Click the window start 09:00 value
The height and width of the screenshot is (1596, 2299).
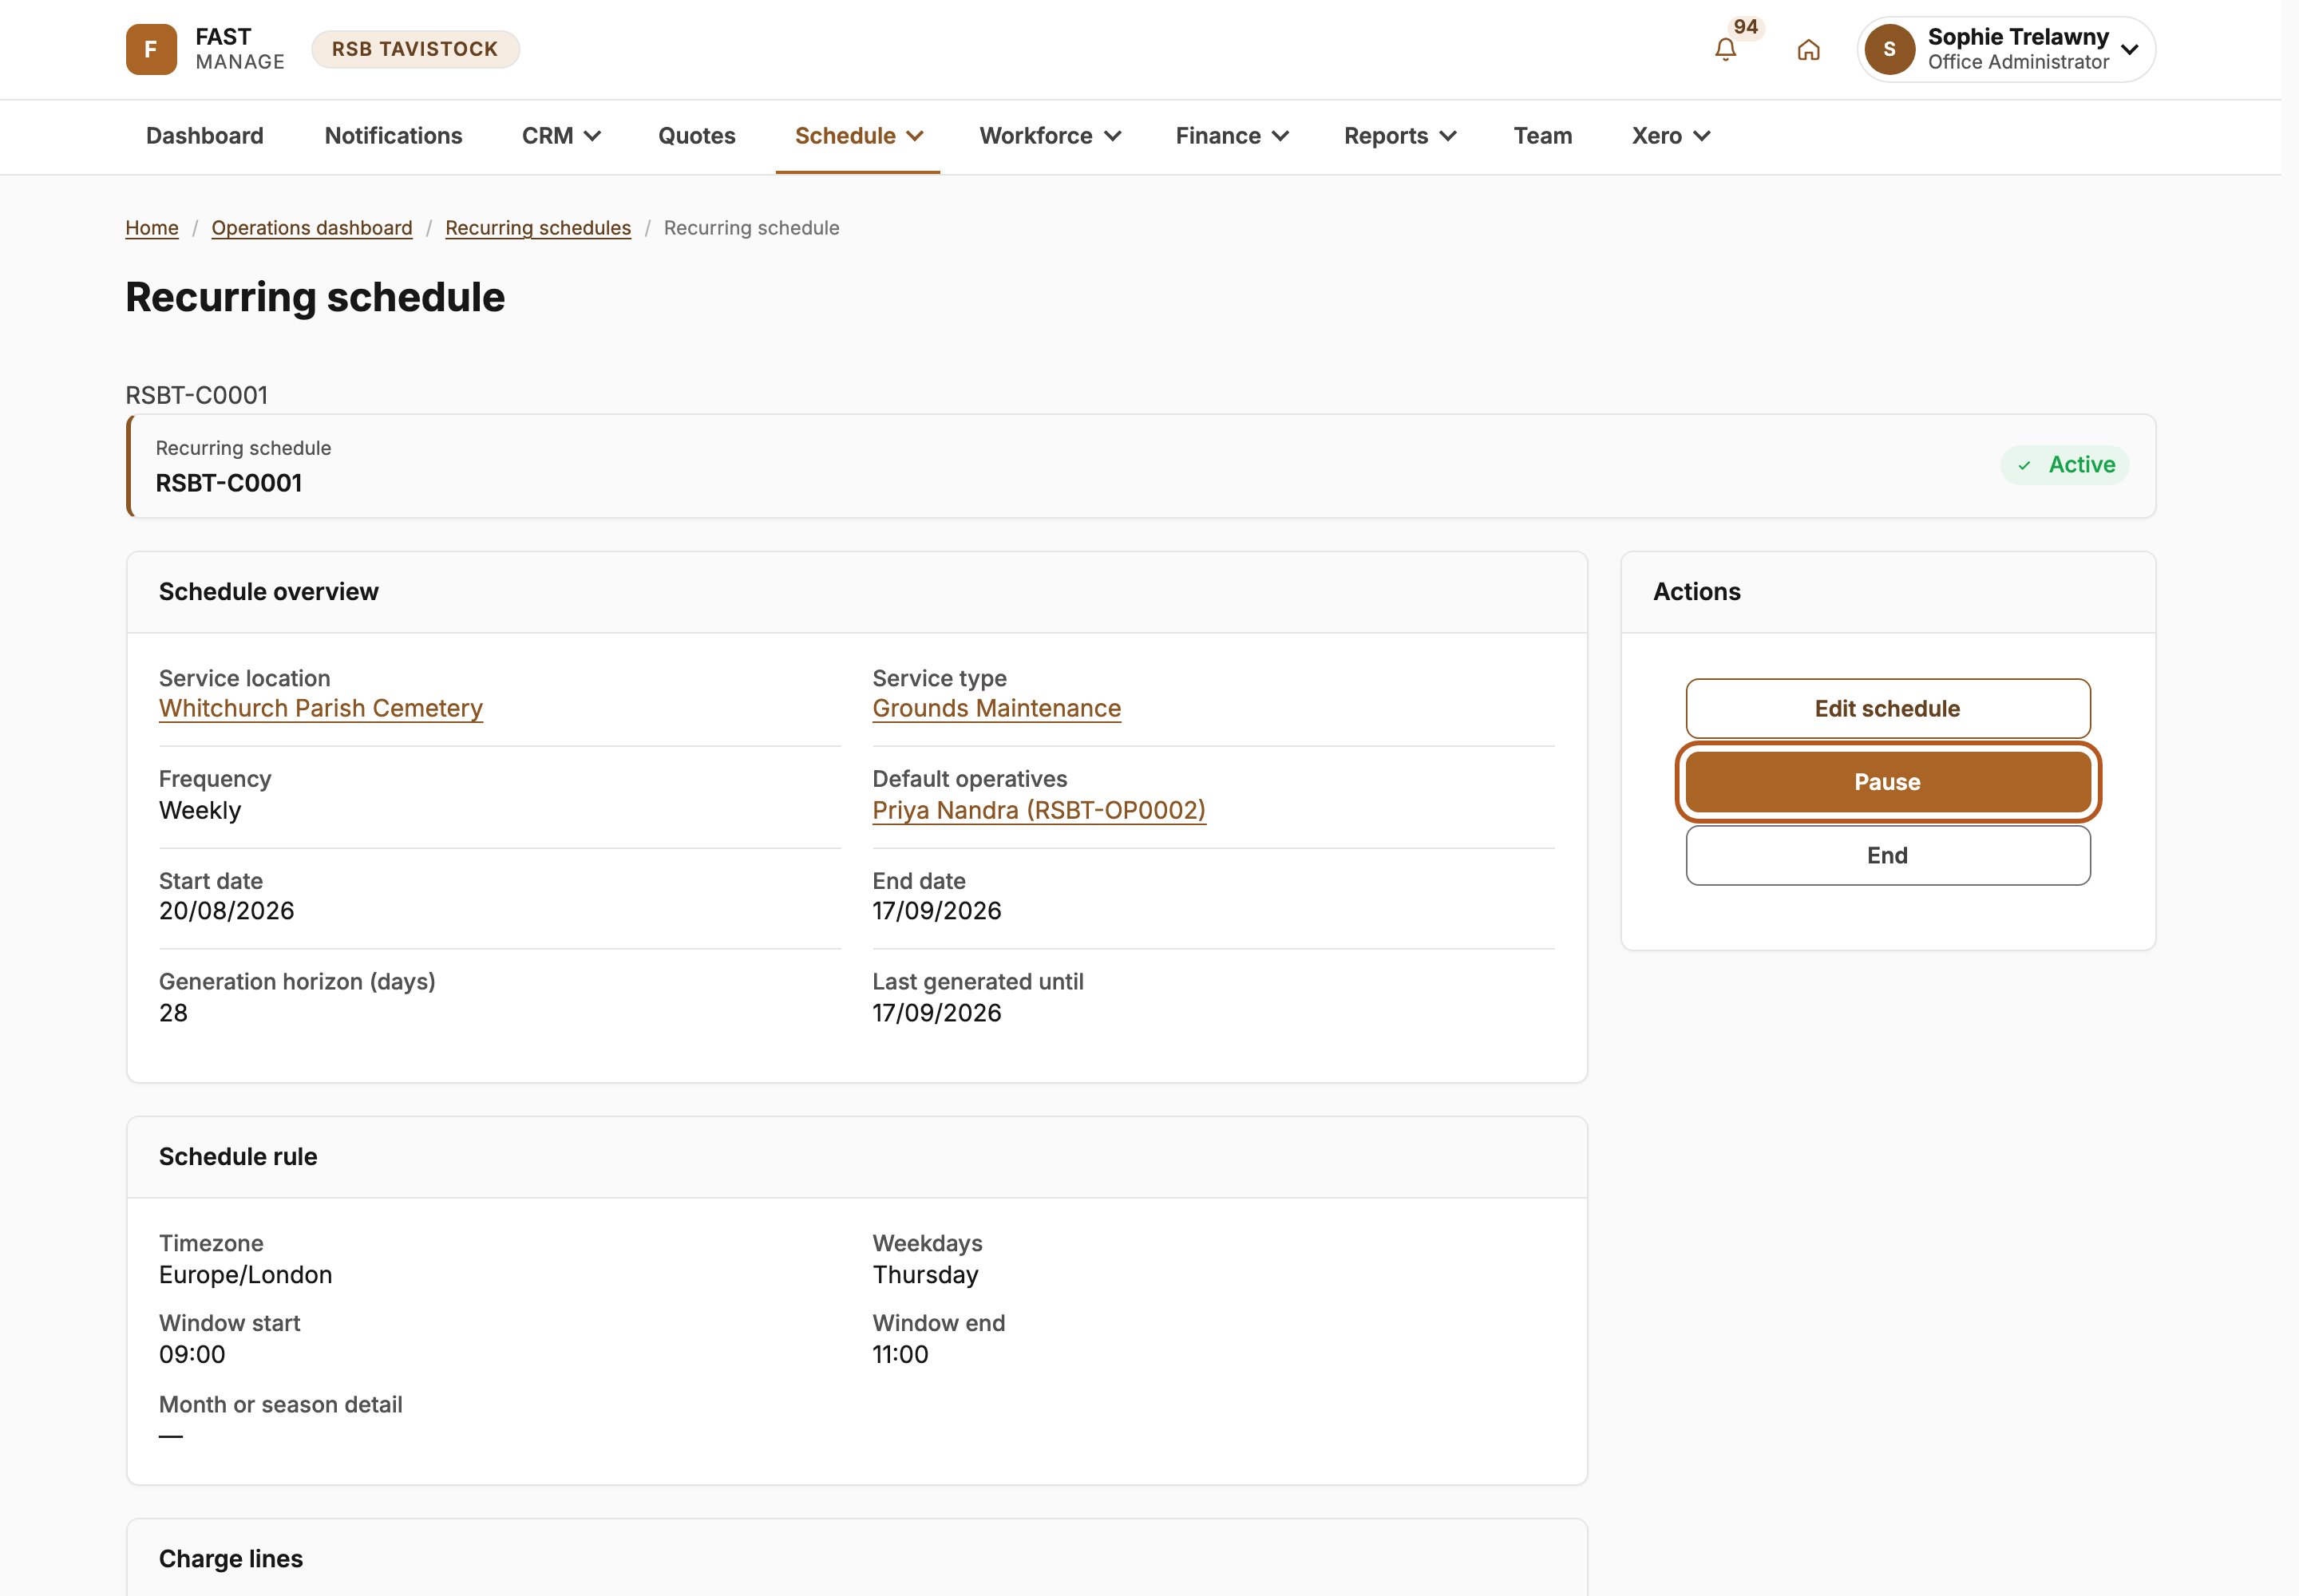point(192,1354)
